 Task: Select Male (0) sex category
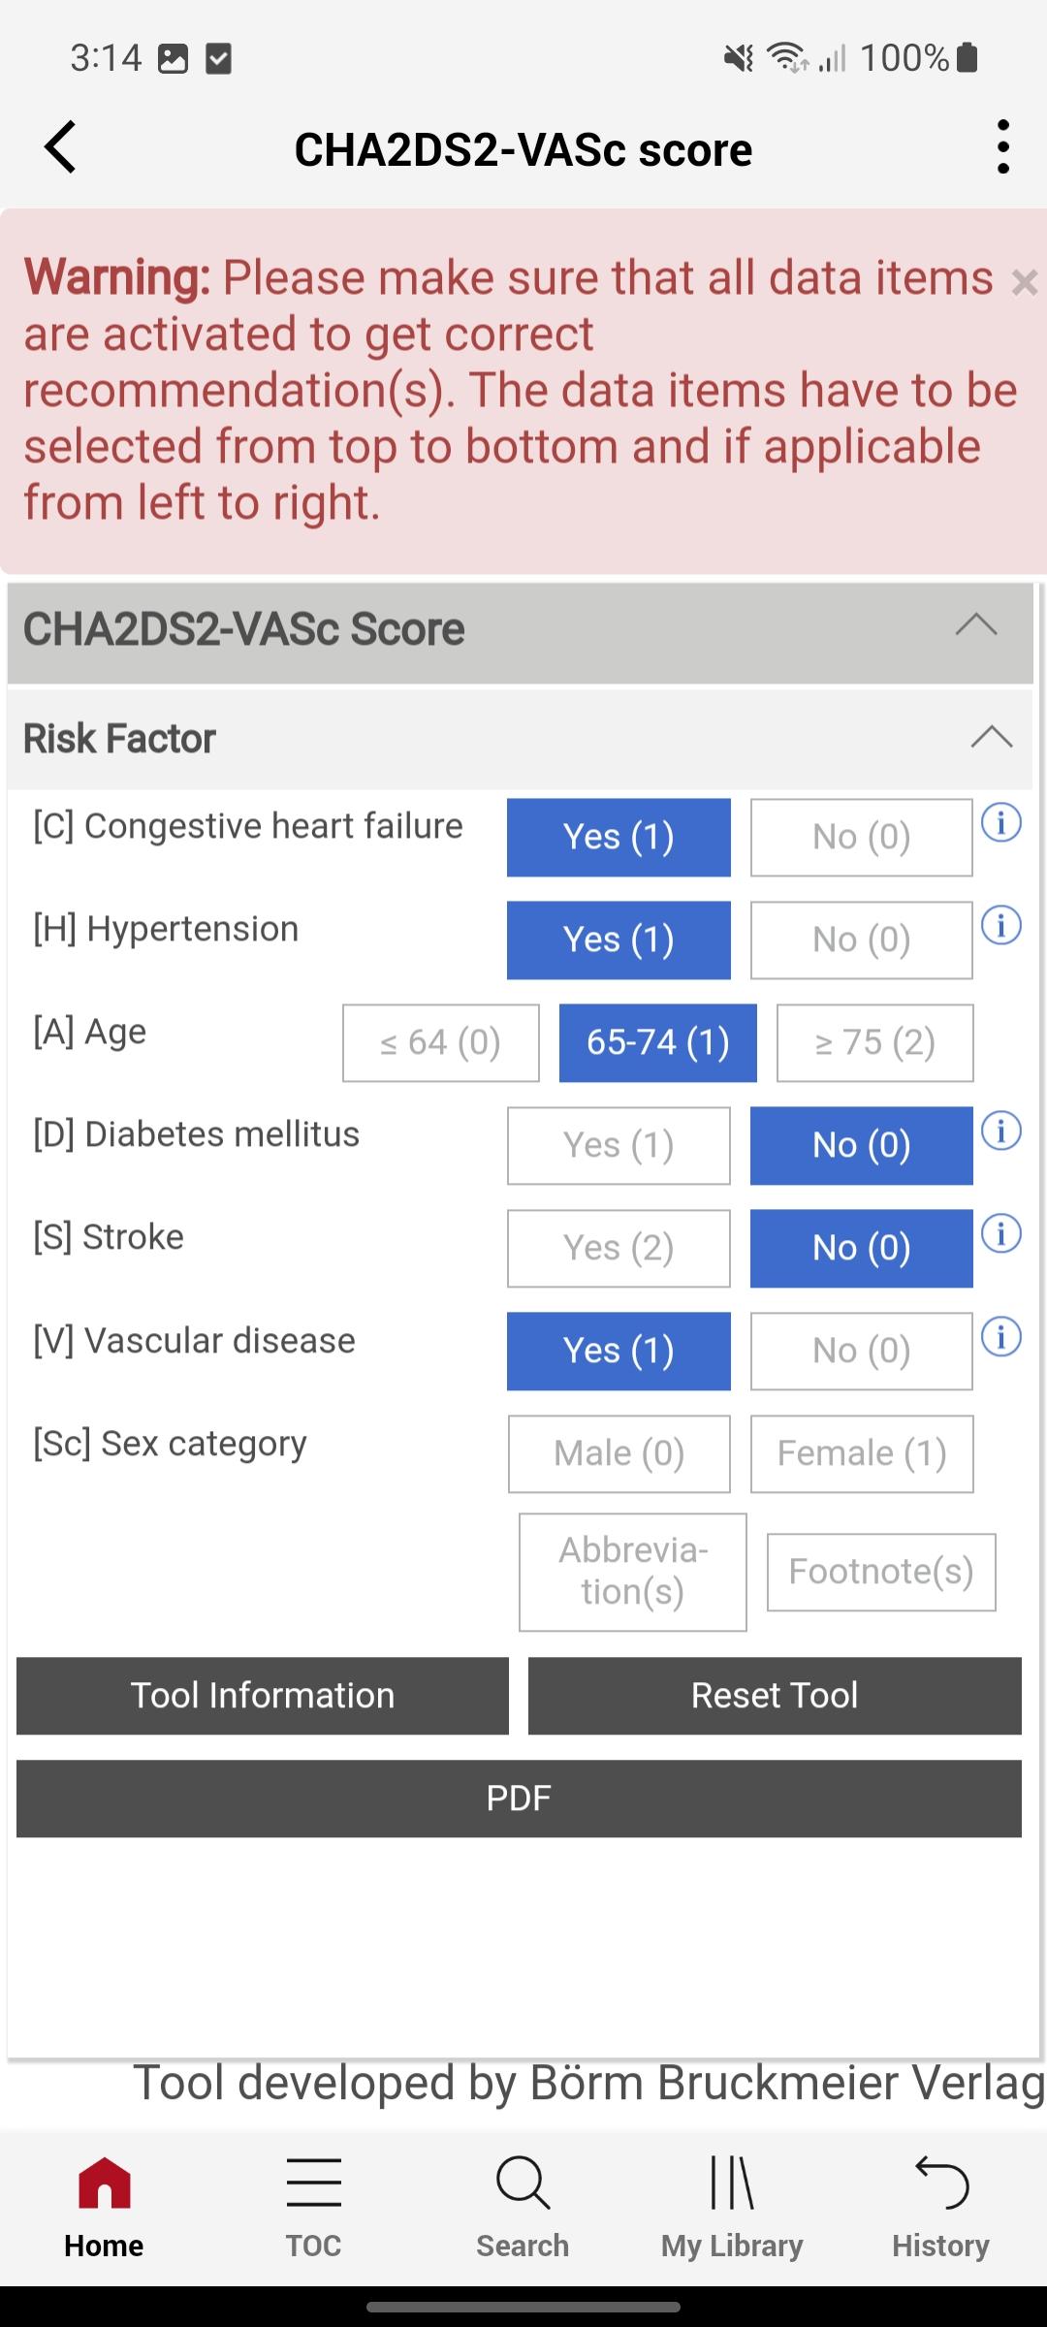click(x=619, y=1453)
